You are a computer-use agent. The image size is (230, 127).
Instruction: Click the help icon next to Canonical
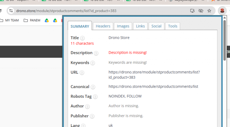pos(93,87)
